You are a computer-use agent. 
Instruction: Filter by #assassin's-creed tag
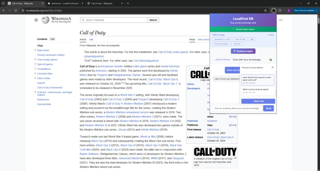pos(222,39)
